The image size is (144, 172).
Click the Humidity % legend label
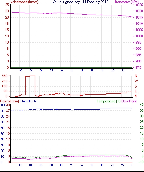(28, 101)
